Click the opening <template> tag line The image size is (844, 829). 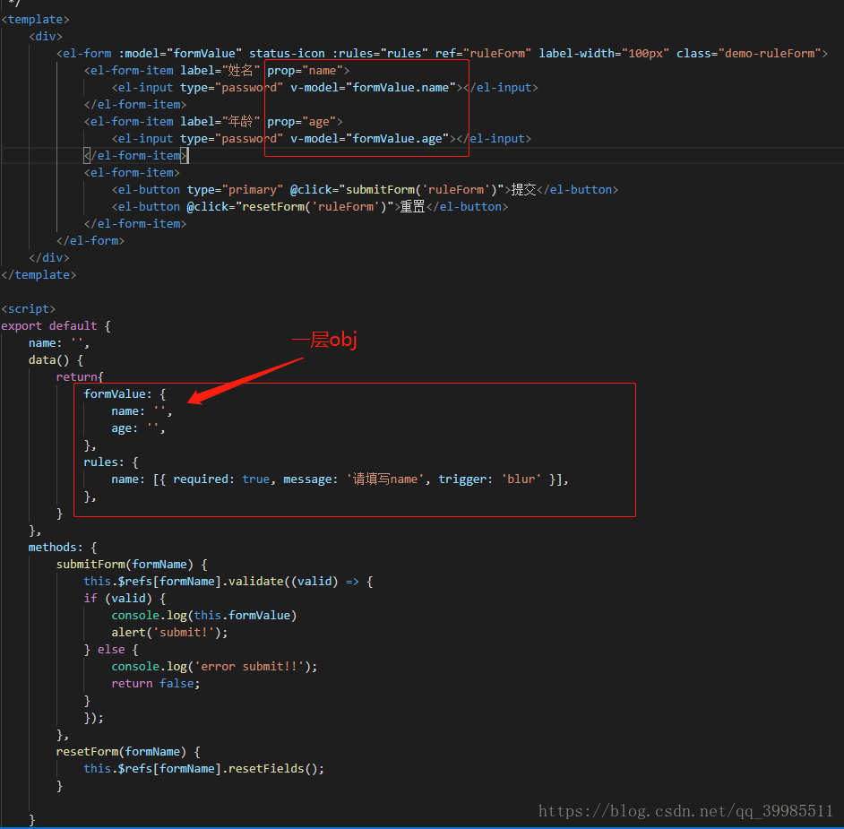tap(36, 20)
